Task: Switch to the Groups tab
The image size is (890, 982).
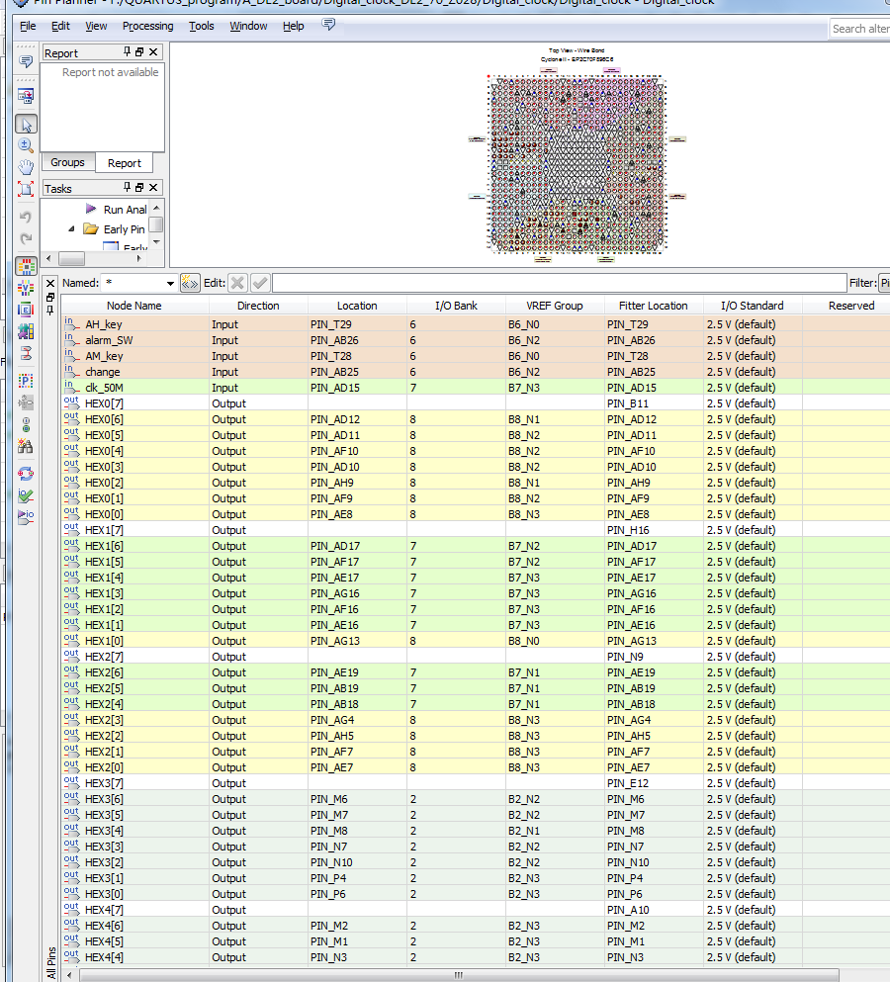Action: click(67, 162)
